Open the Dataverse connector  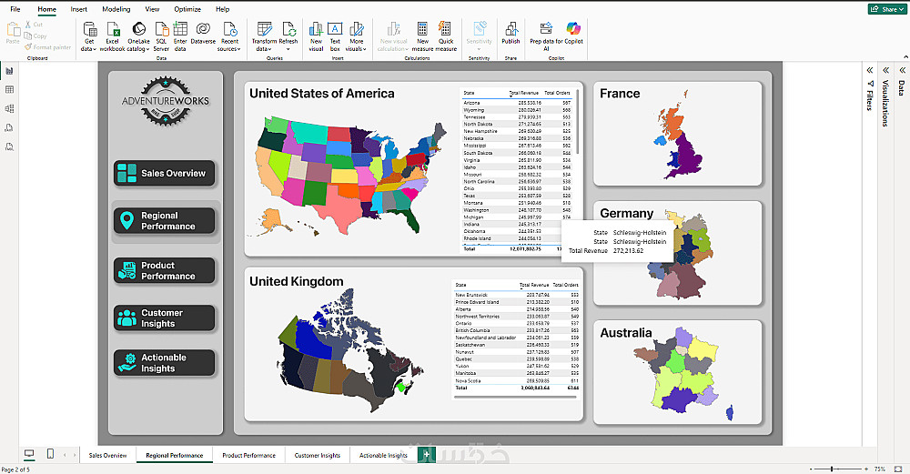(203, 33)
